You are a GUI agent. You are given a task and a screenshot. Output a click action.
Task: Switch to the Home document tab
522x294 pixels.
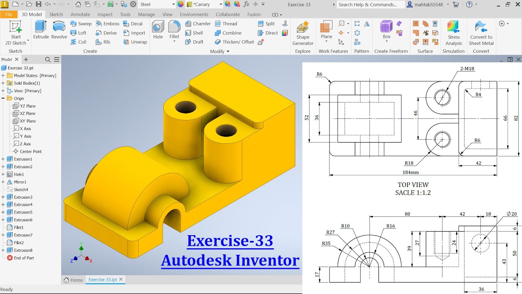coord(73,280)
